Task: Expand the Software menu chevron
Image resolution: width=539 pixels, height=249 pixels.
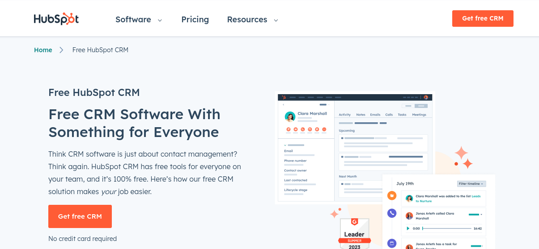Action: pyautogui.click(x=160, y=20)
